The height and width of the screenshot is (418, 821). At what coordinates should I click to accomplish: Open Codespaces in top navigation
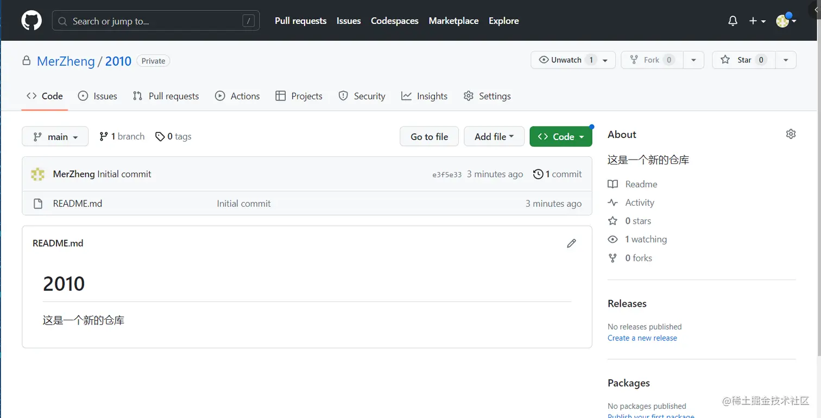395,21
